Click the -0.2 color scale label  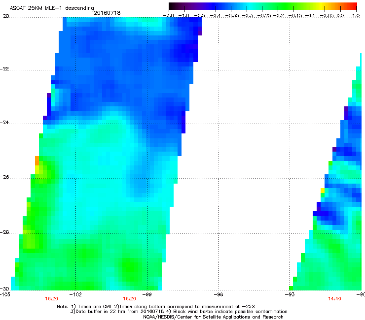coord(279,16)
